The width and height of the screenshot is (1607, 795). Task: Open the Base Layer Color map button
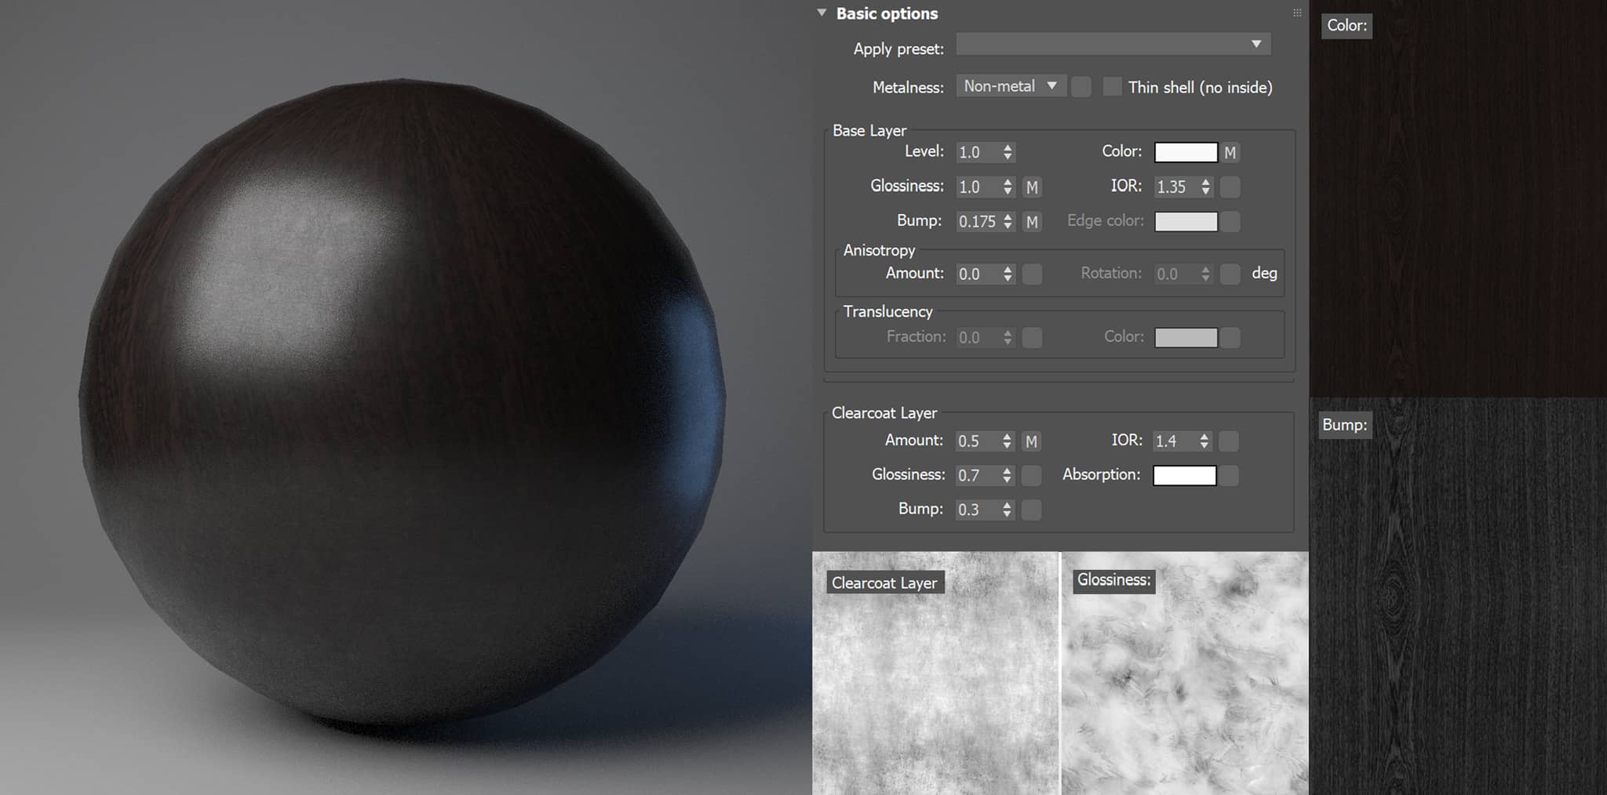coord(1230,153)
